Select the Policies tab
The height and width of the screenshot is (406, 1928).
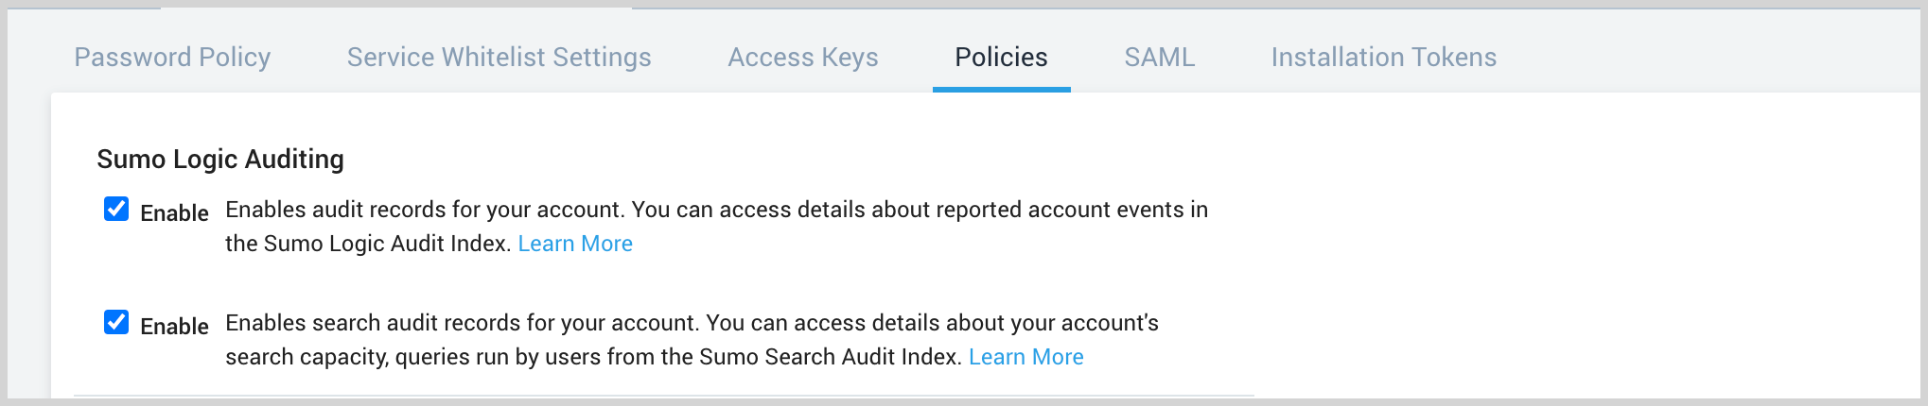(1001, 58)
